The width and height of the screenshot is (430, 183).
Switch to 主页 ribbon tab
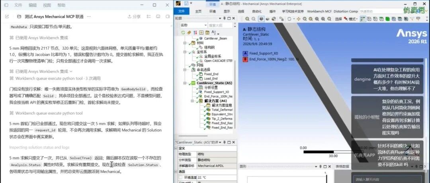(x=198, y=12)
